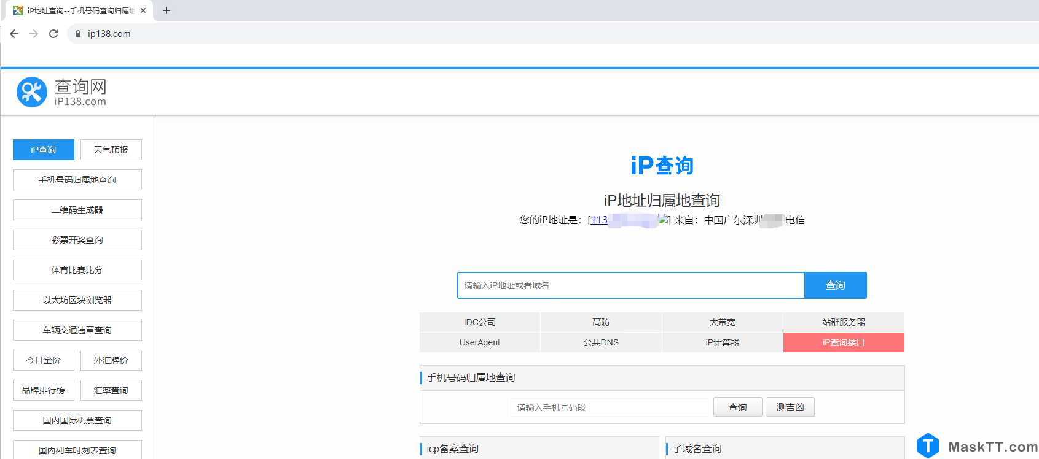Click the icp备案查询 section heading
This screenshot has height=459, width=1039.
pos(453,449)
